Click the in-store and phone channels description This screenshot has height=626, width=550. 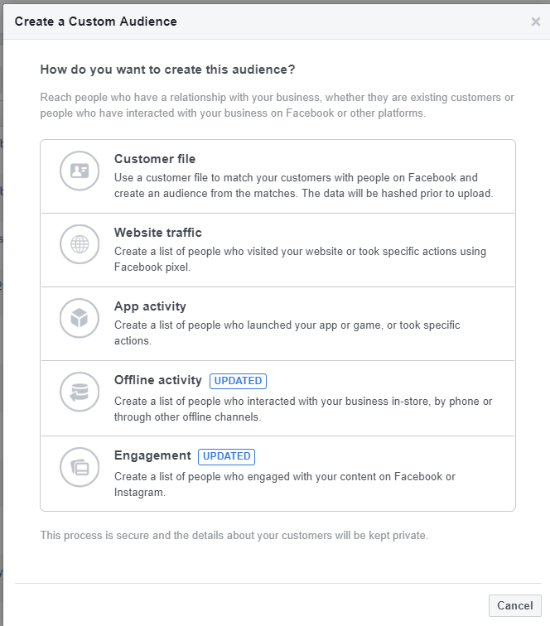click(303, 409)
